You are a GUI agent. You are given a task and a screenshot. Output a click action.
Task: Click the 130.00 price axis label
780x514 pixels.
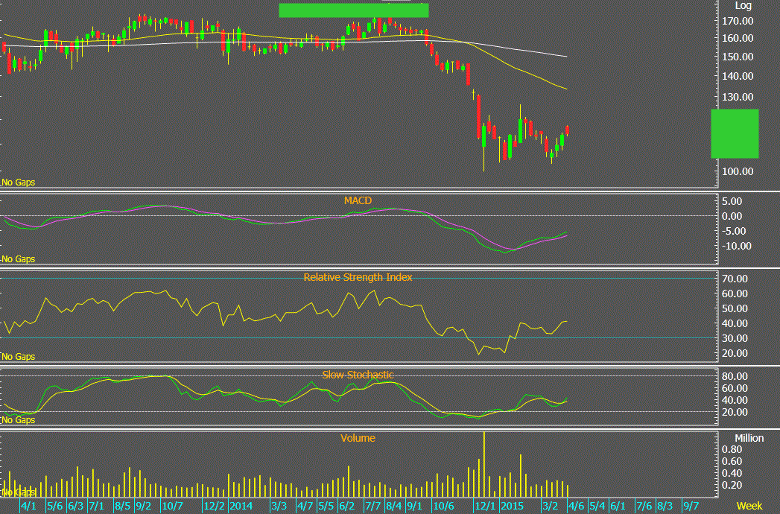(x=738, y=97)
